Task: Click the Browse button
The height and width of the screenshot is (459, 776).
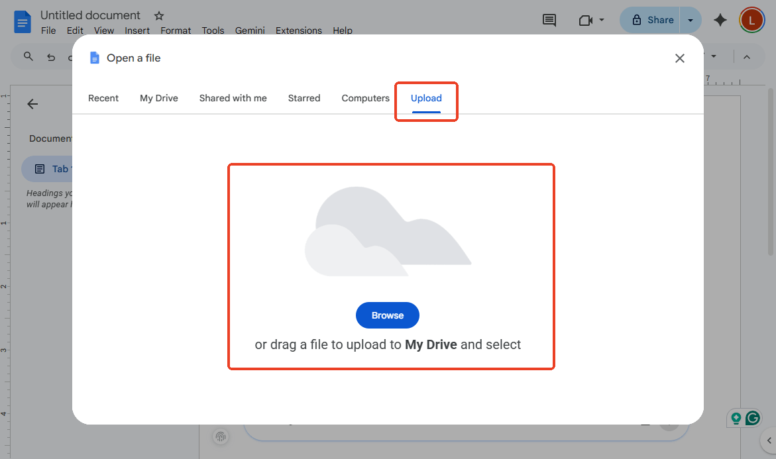Action: (387, 315)
